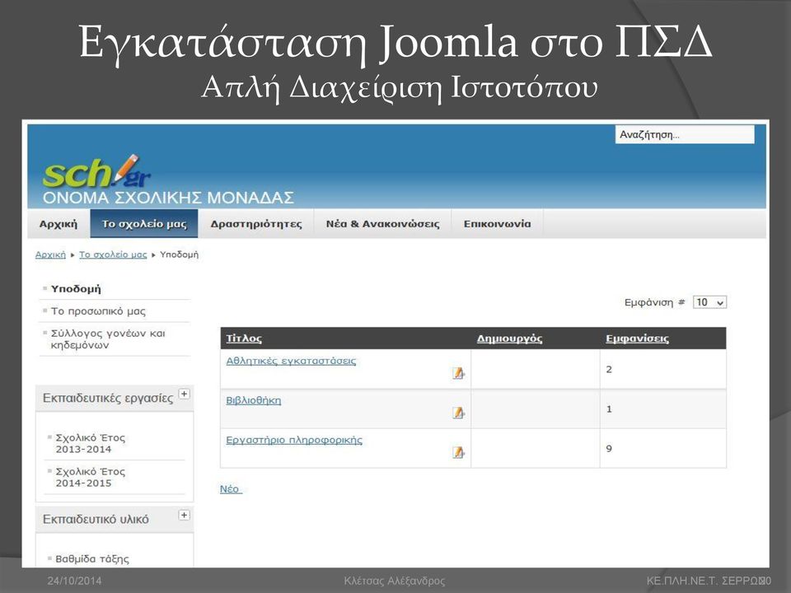Sort the table by Τίτλος column header

tap(244, 339)
